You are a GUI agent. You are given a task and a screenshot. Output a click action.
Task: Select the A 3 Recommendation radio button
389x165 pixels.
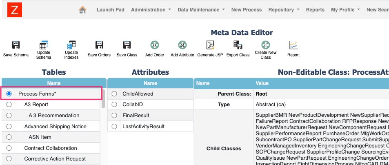click(9, 115)
